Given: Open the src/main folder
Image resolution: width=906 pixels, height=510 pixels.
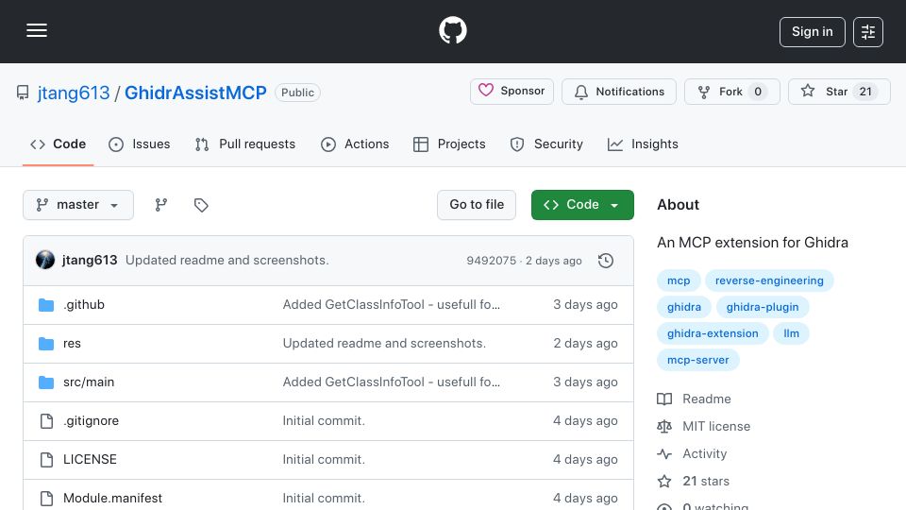Looking at the screenshot, I should click(89, 382).
